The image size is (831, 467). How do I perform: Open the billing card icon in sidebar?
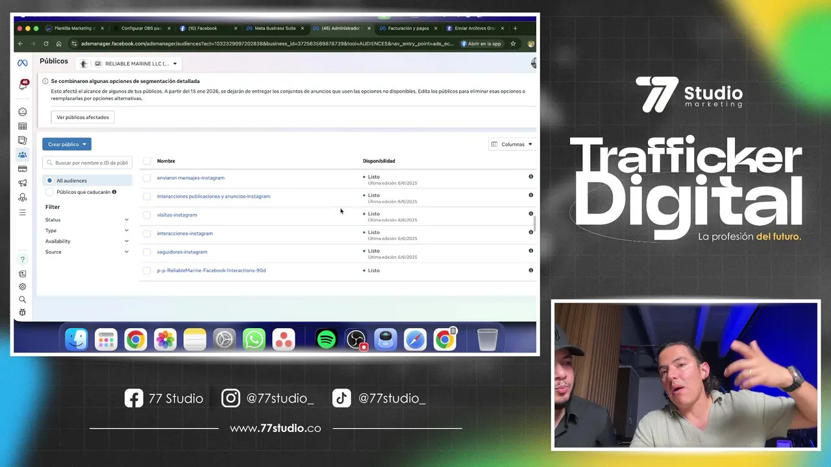[22, 169]
